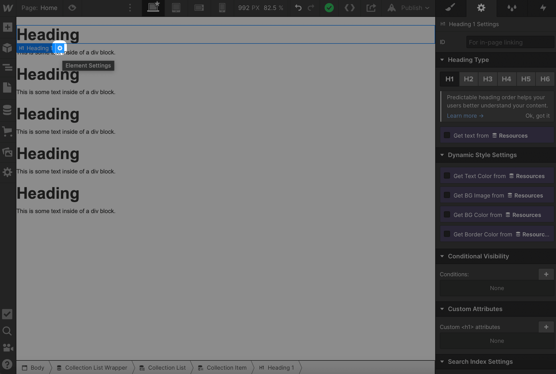
Task: Redo the last change
Action: coord(311,8)
